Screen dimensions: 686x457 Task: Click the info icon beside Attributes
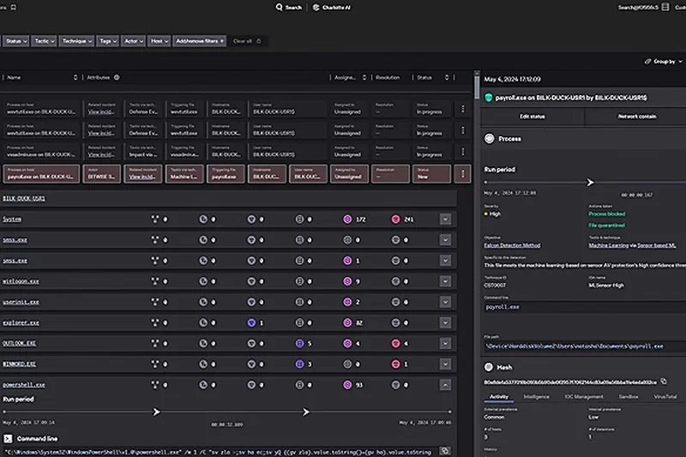[117, 77]
